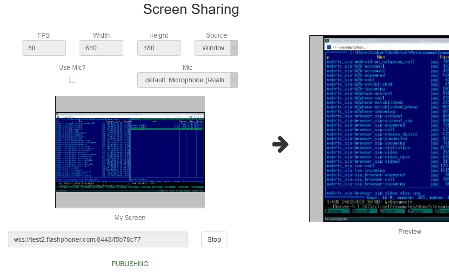Click the Screen Sharing page heading
This screenshot has height=272, width=449.
coord(191,9)
